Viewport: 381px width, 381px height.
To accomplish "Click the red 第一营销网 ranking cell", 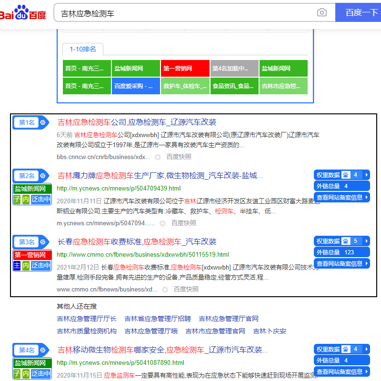I will click(185, 68).
